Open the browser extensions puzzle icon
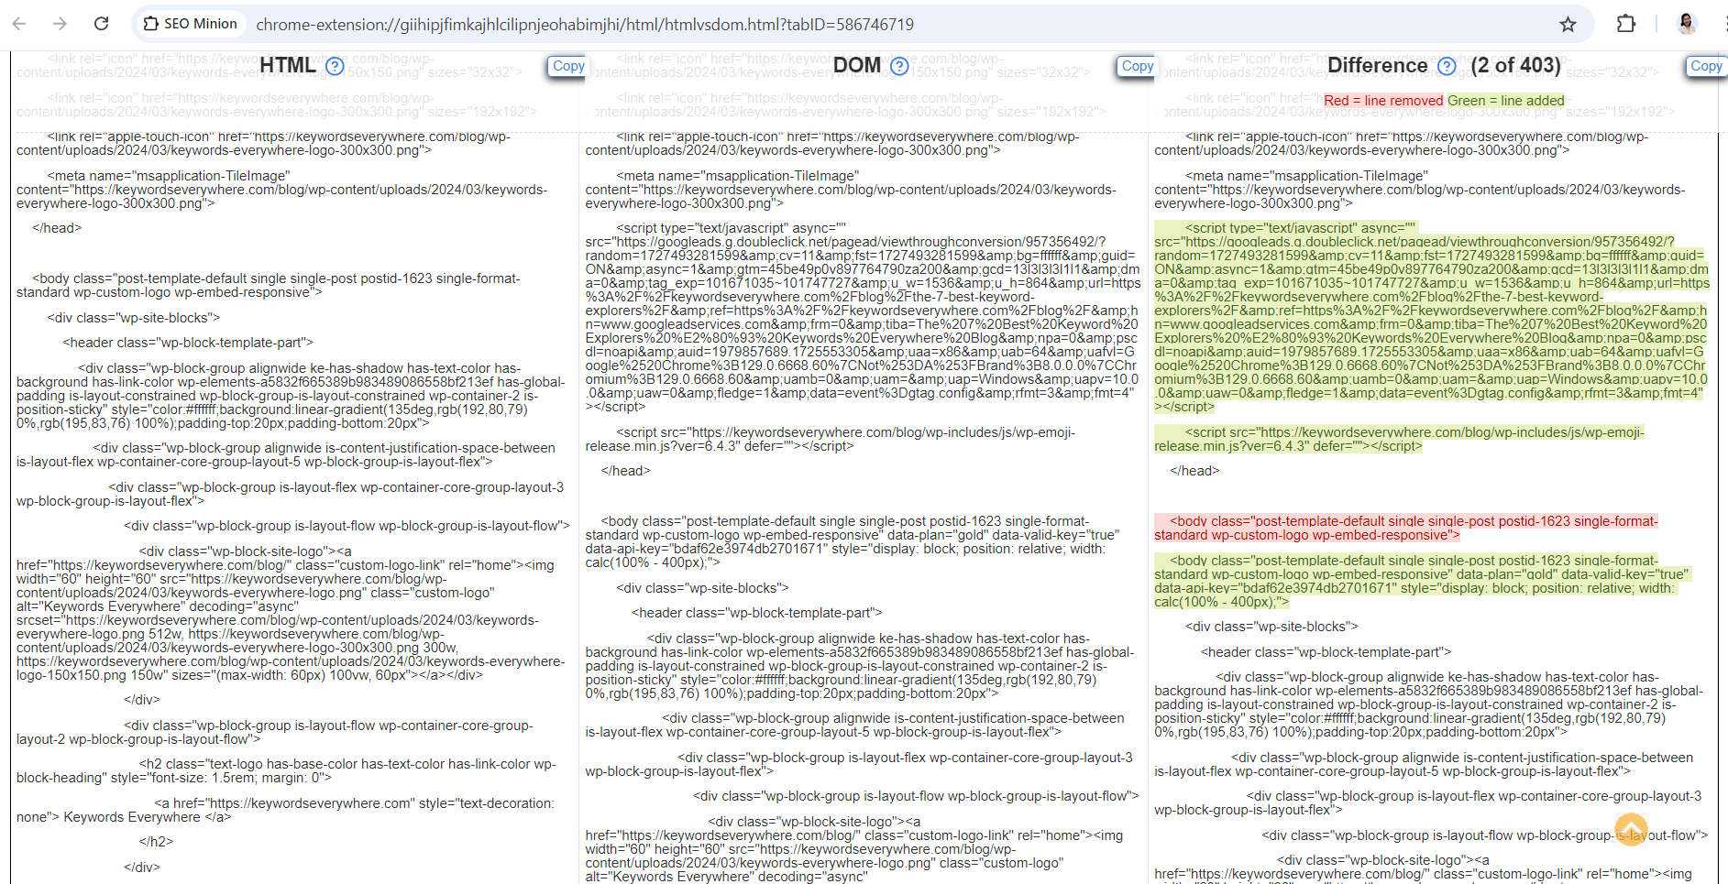Screen dimensions: 1728x884 (x=1626, y=24)
